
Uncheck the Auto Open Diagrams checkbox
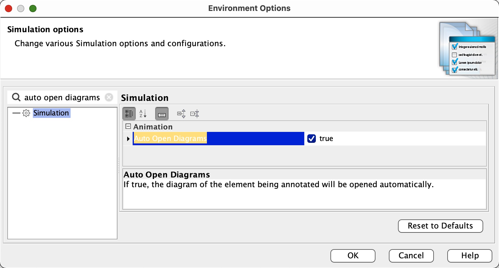(x=312, y=139)
